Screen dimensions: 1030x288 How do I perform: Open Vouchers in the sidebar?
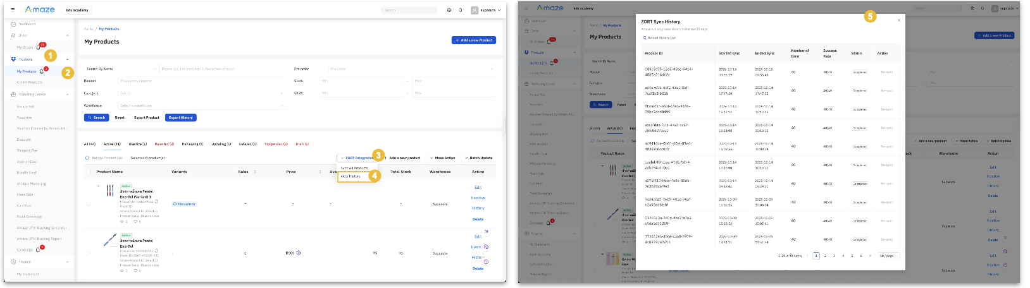pyautogui.click(x=25, y=117)
